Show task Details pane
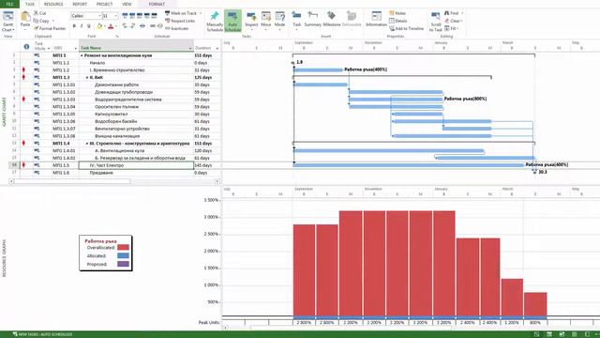Screen dimensions: 600x338 tap(397, 21)
